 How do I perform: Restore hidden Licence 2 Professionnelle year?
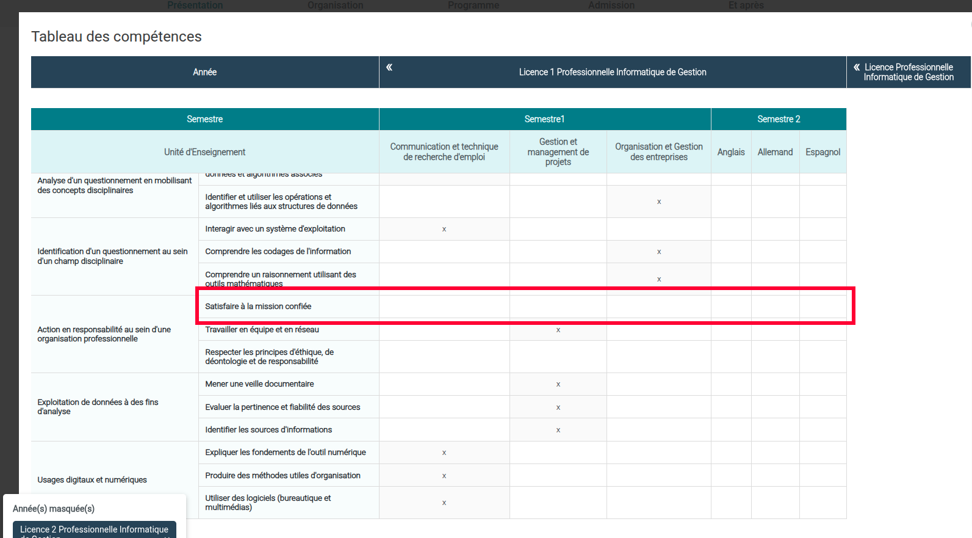click(94, 529)
